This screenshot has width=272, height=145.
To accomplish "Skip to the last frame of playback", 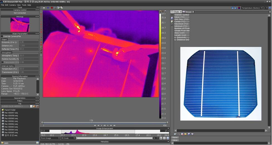I will point(114,126).
